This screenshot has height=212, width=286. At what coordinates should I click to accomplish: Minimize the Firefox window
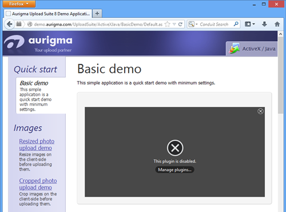254,5
